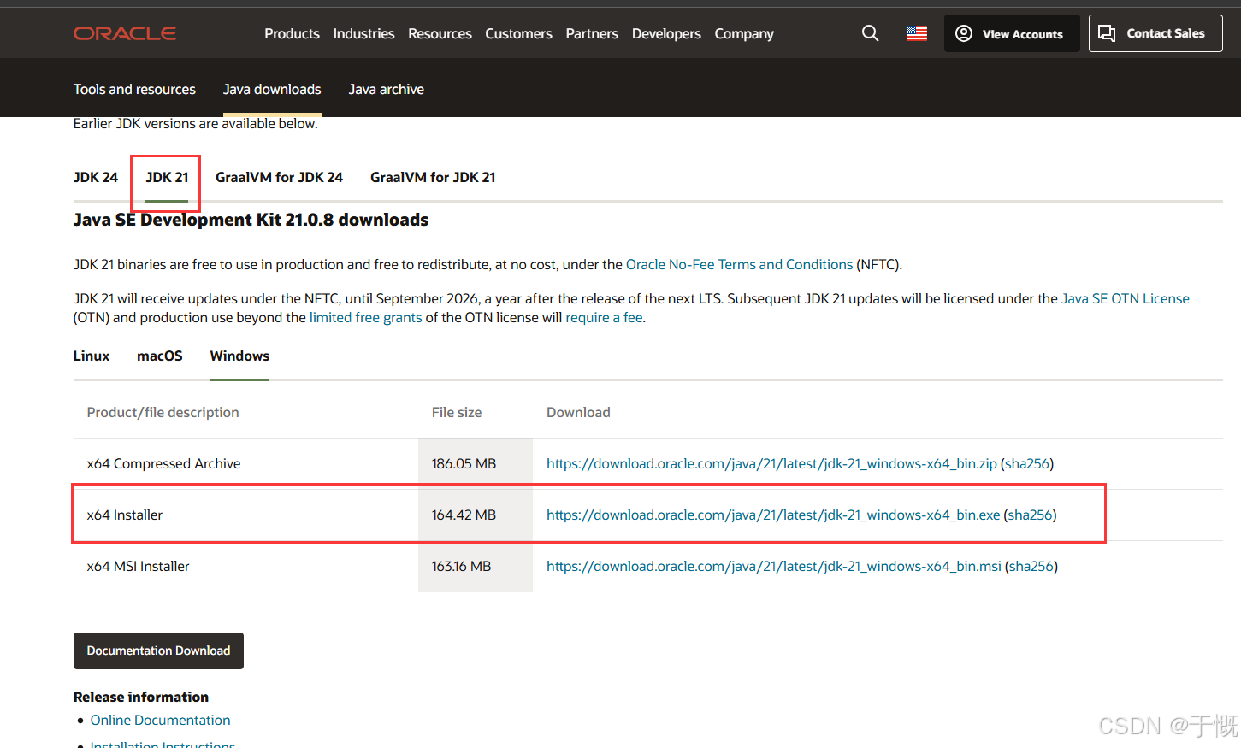The height and width of the screenshot is (748, 1241).
Task: Click the File size column header
Action: (457, 412)
